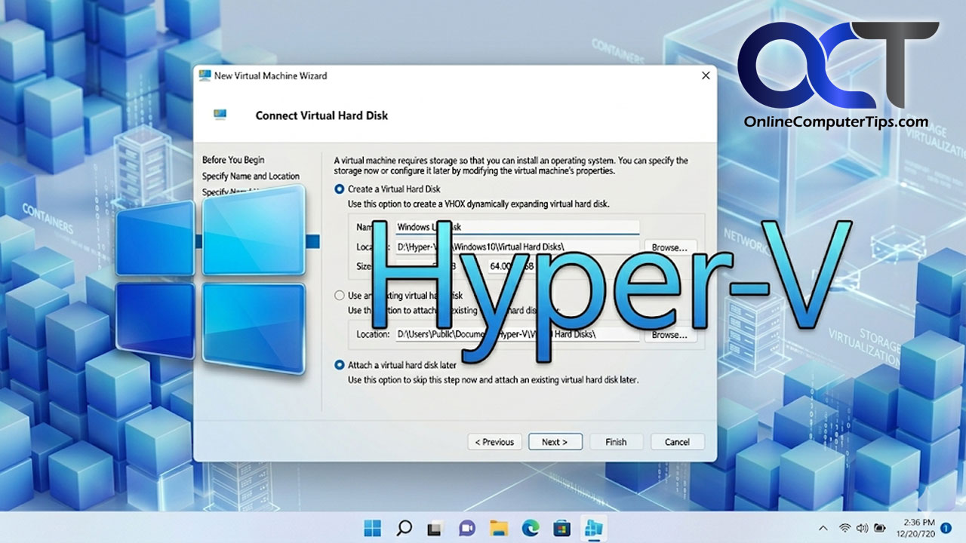The width and height of the screenshot is (966, 543).
Task: Open taskbar Search magnifier
Action: point(405,528)
